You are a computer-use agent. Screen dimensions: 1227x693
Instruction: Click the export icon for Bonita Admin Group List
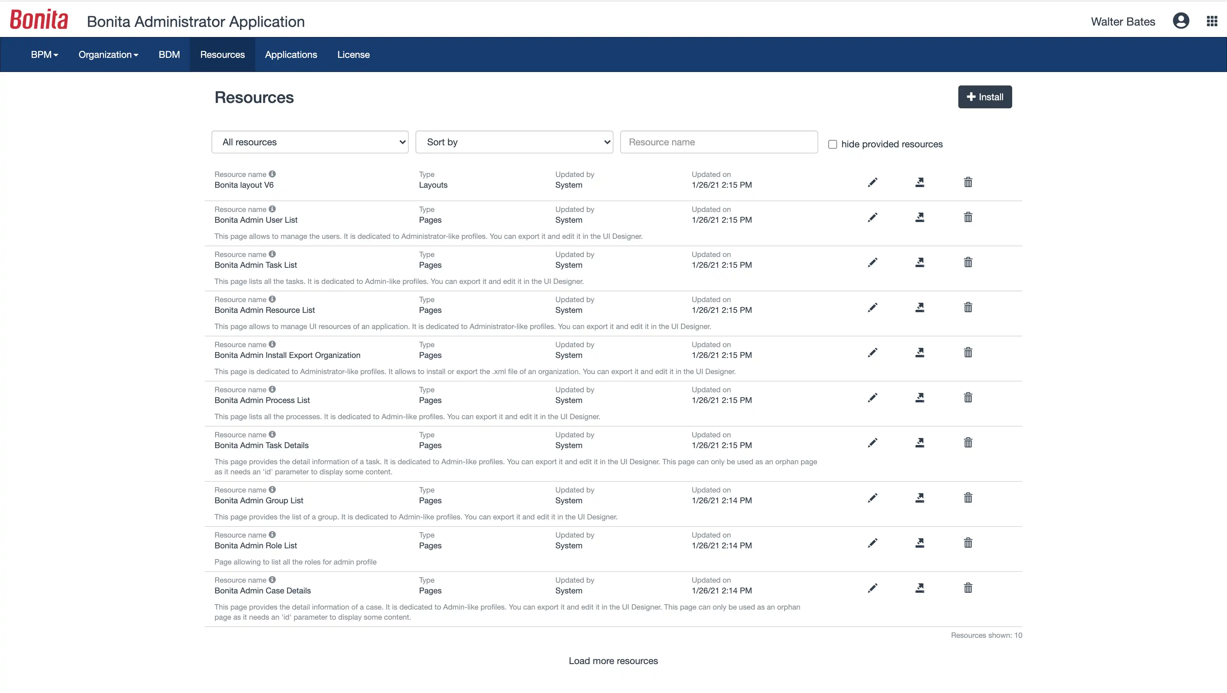click(x=920, y=498)
